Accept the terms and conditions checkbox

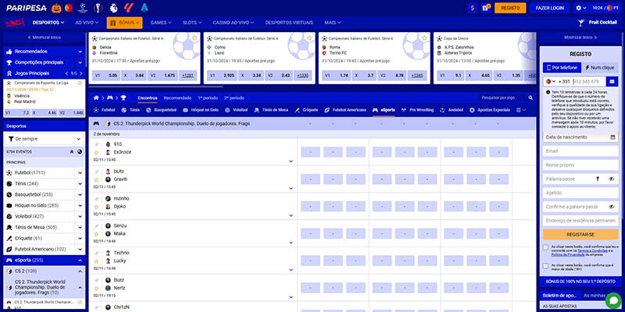coord(545,248)
